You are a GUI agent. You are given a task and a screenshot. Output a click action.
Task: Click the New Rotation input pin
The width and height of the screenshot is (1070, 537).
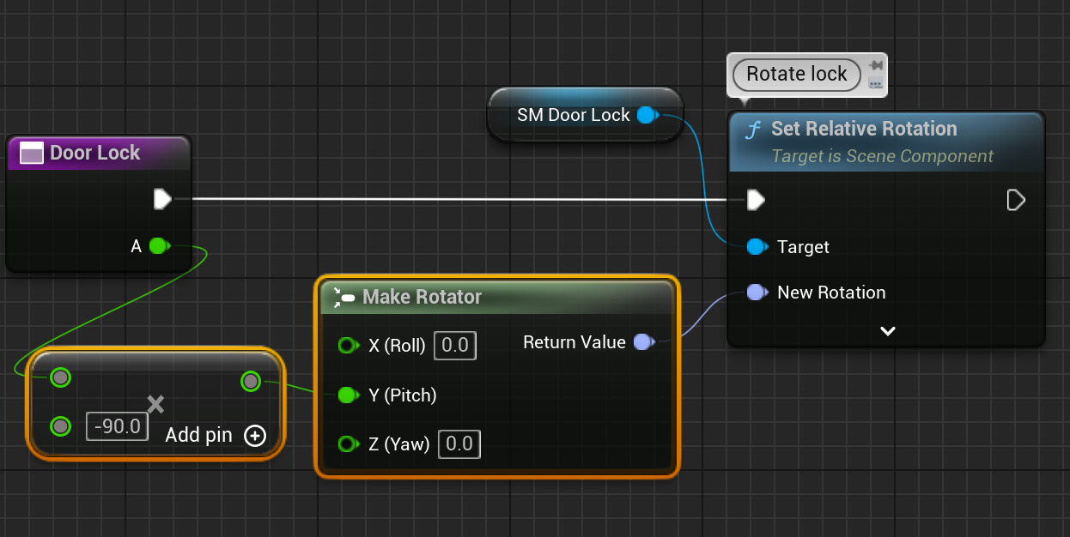757,293
